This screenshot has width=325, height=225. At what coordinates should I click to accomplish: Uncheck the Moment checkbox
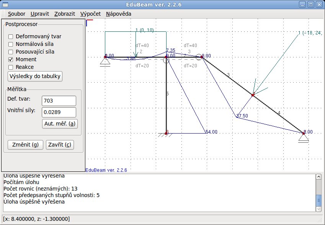pos(11,60)
